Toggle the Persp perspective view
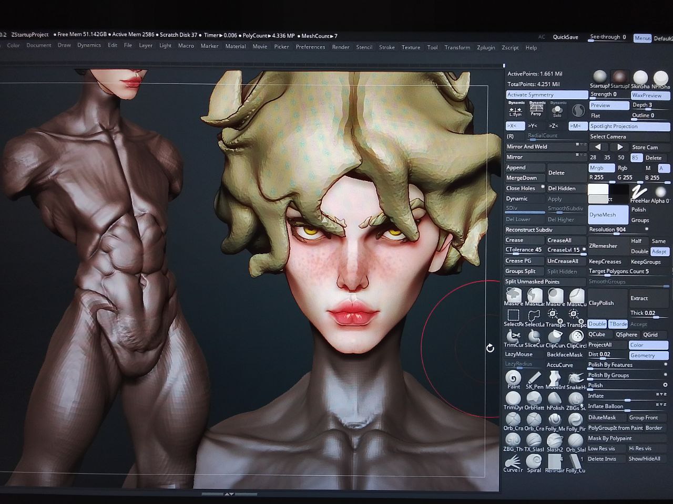The image size is (673, 504). (x=536, y=109)
